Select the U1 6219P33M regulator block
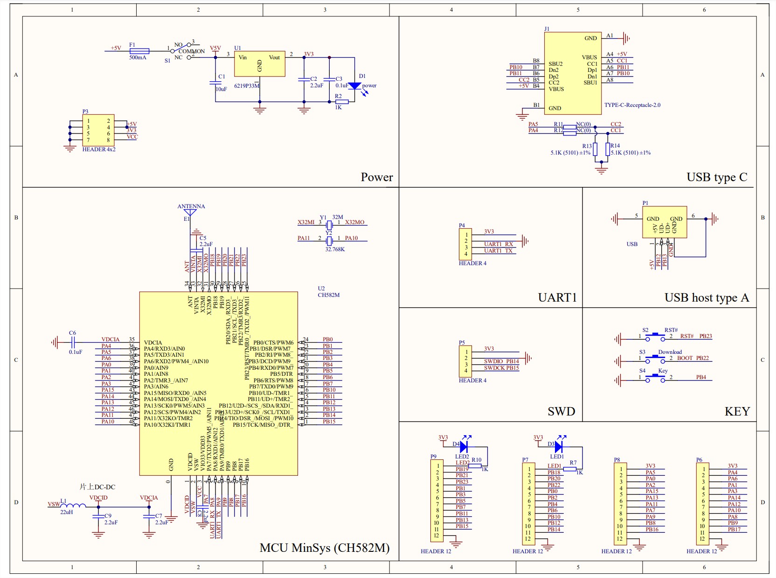 tap(259, 64)
